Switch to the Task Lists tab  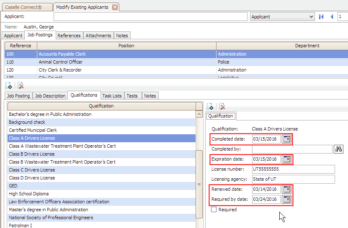click(112, 96)
